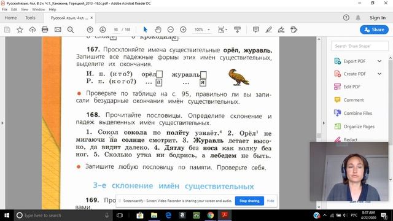
Task: Open Find text with the magnifier icon
Action: click(71, 29)
